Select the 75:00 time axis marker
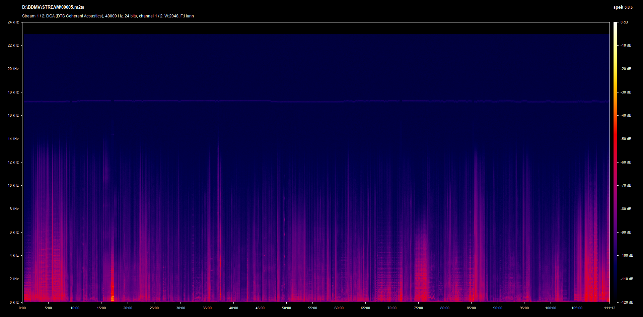The width and height of the screenshot is (643, 317). (418, 308)
